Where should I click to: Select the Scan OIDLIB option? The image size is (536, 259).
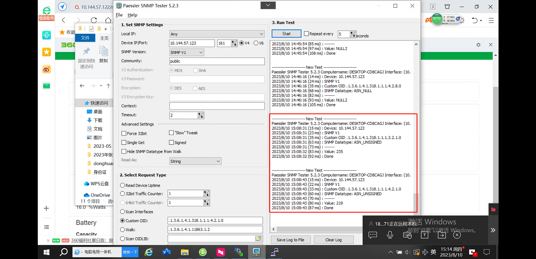[122, 239]
